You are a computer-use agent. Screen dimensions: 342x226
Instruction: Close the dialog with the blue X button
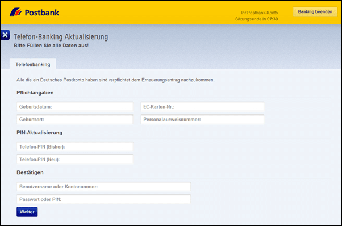click(5, 35)
